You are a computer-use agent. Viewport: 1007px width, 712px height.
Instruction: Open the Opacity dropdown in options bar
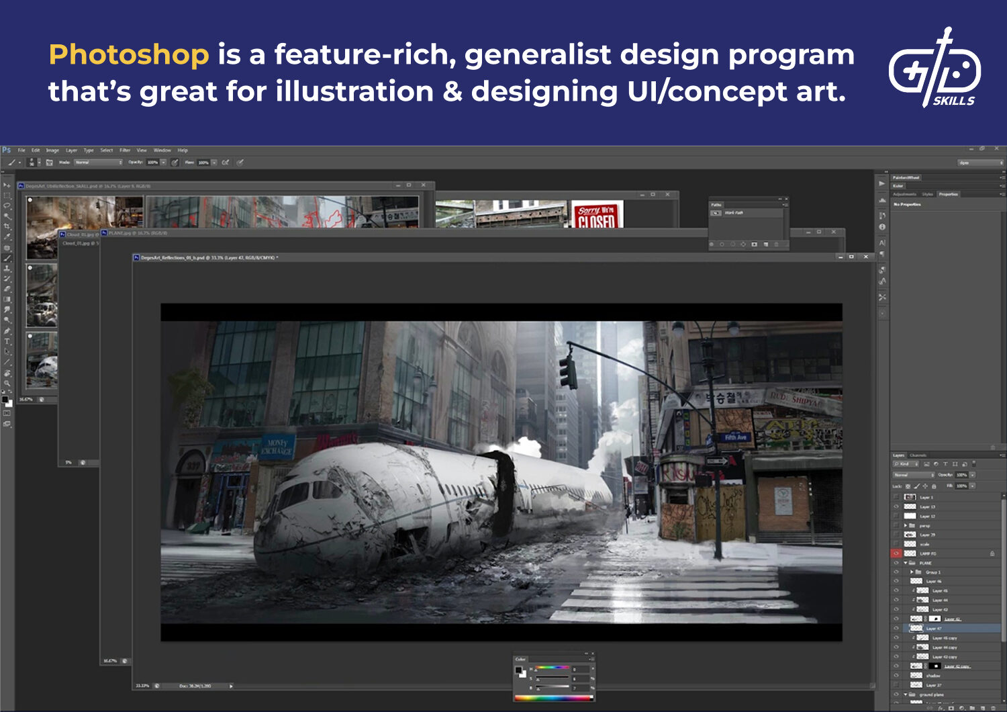pos(163,163)
